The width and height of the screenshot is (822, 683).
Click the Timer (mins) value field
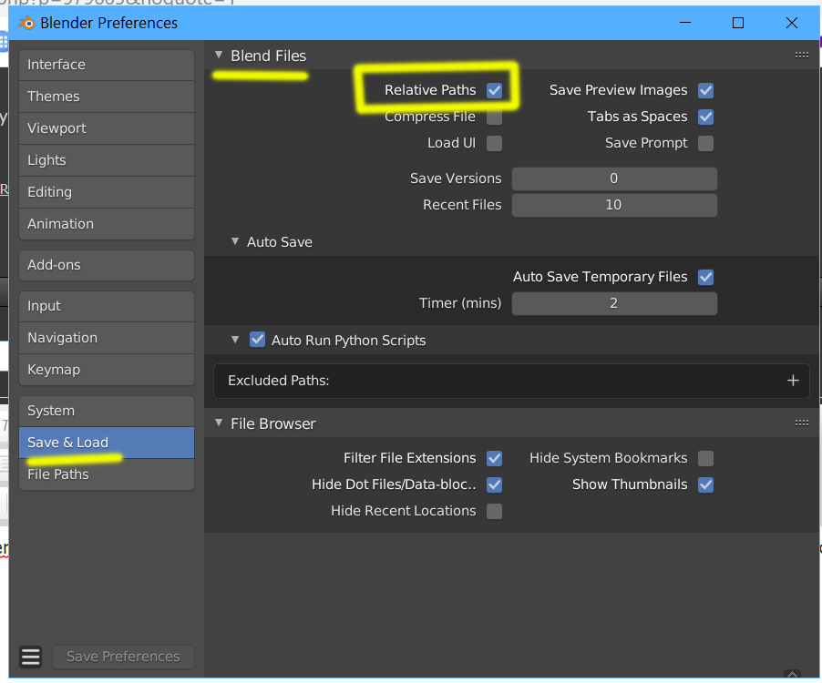(x=613, y=303)
